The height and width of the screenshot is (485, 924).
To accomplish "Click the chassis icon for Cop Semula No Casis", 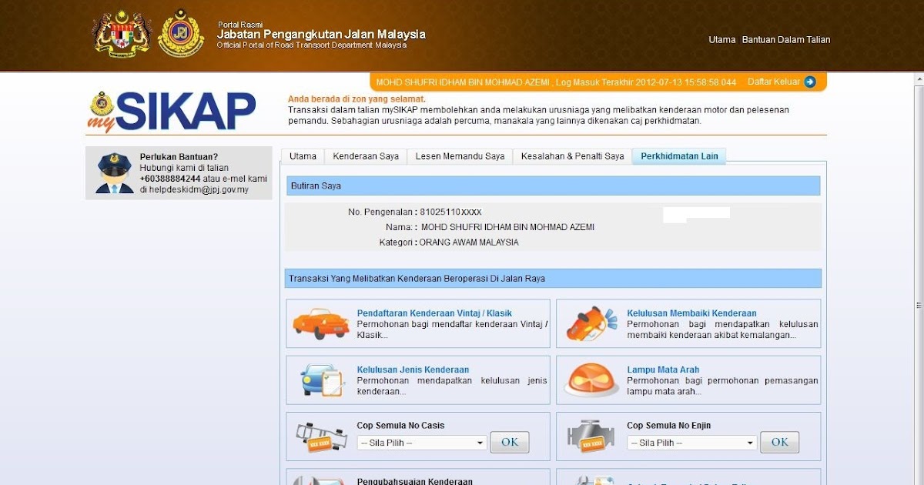I will click(322, 436).
